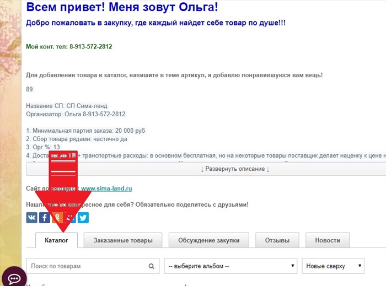The height and width of the screenshot is (286, 386).
Task: Click the Минимальная партия заказа line
Action: click(x=85, y=131)
